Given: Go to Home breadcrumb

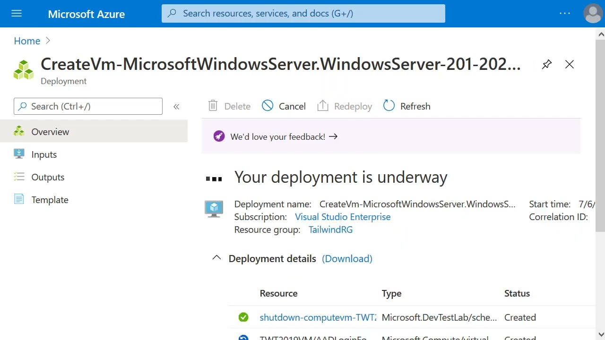Looking at the screenshot, I should (27, 41).
